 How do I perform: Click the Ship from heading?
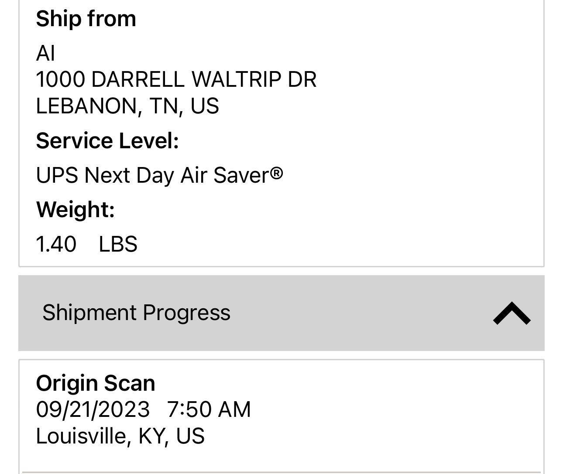pos(86,19)
